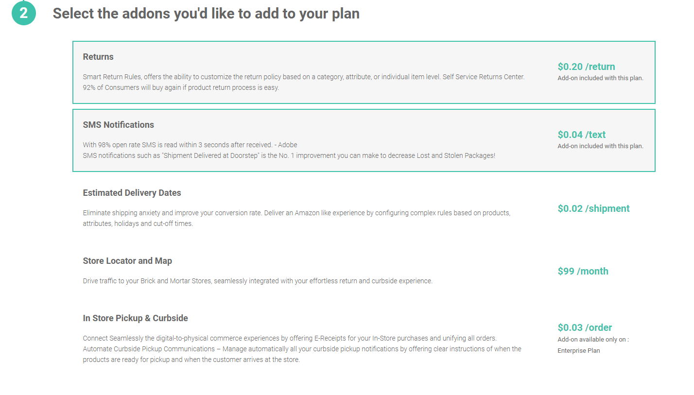Screen dimensions: 694x395
Task: Click Returns 'Add-on included with this plan' note
Action: point(600,78)
